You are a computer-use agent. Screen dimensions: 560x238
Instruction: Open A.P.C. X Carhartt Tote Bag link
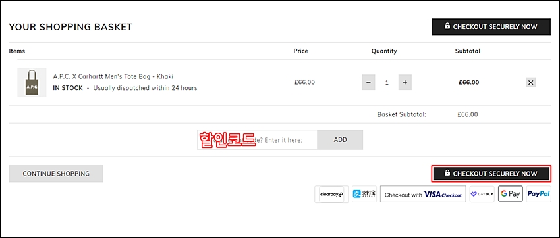113,77
